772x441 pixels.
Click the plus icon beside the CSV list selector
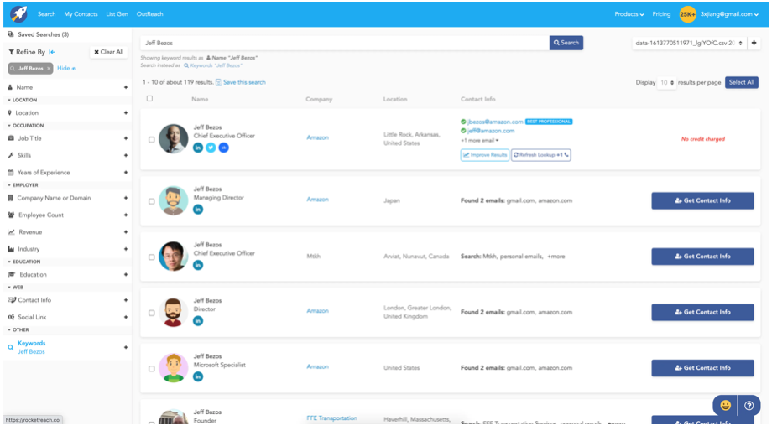754,43
